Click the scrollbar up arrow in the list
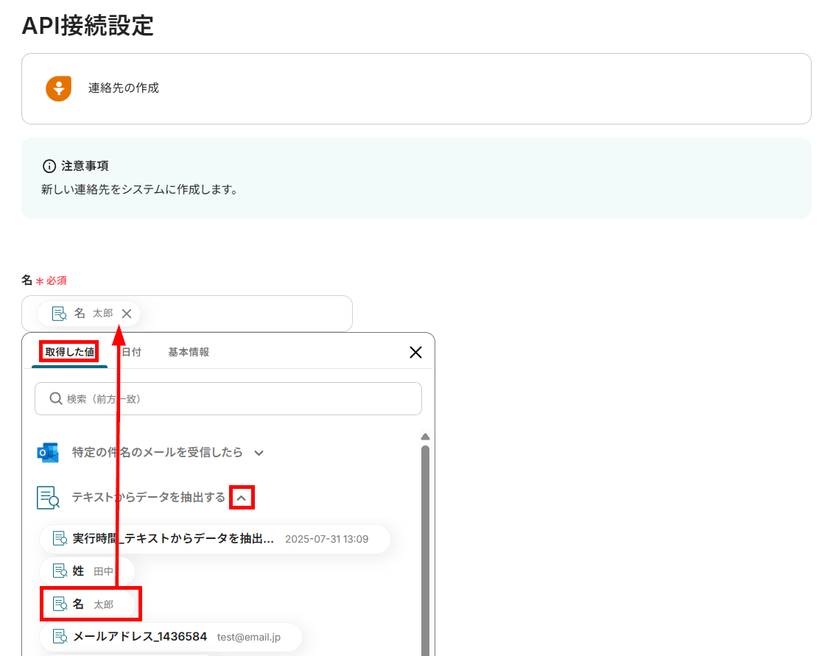The height and width of the screenshot is (656, 836). coord(425,437)
